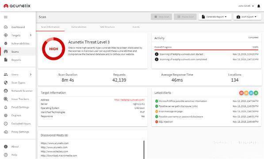Click the Stop Scan button
This screenshot has height=159, width=264.
161,17
